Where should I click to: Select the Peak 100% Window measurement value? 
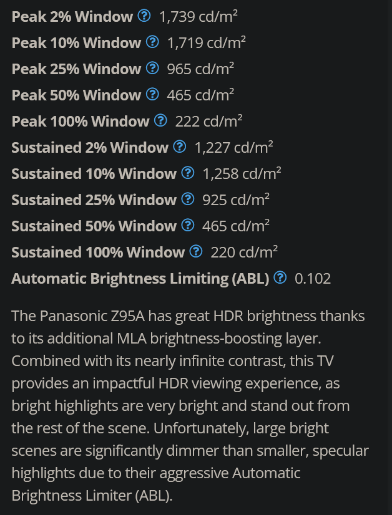209,120
